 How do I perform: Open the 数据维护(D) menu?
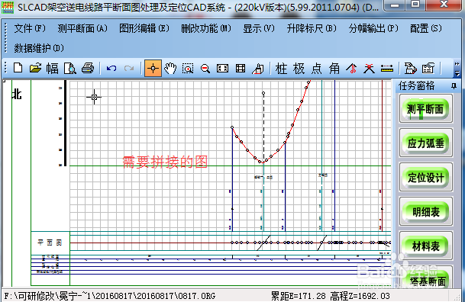pyautogui.click(x=39, y=48)
